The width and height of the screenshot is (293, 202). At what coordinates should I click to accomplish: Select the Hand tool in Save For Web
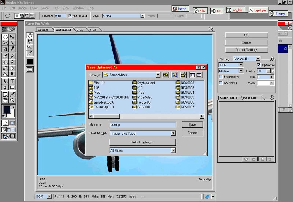tap(30, 35)
